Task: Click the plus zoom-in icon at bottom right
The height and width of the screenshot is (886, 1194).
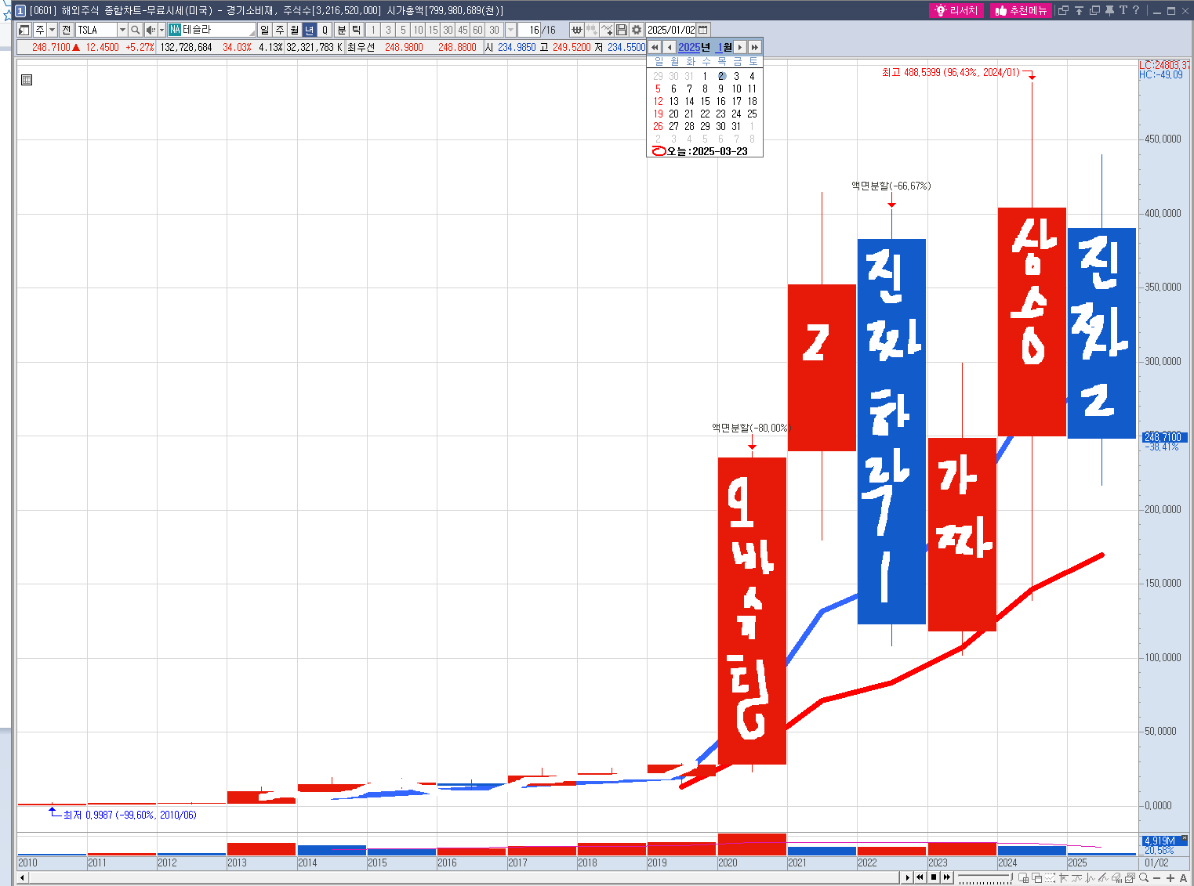Action: pyautogui.click(x=1170, y=877)
